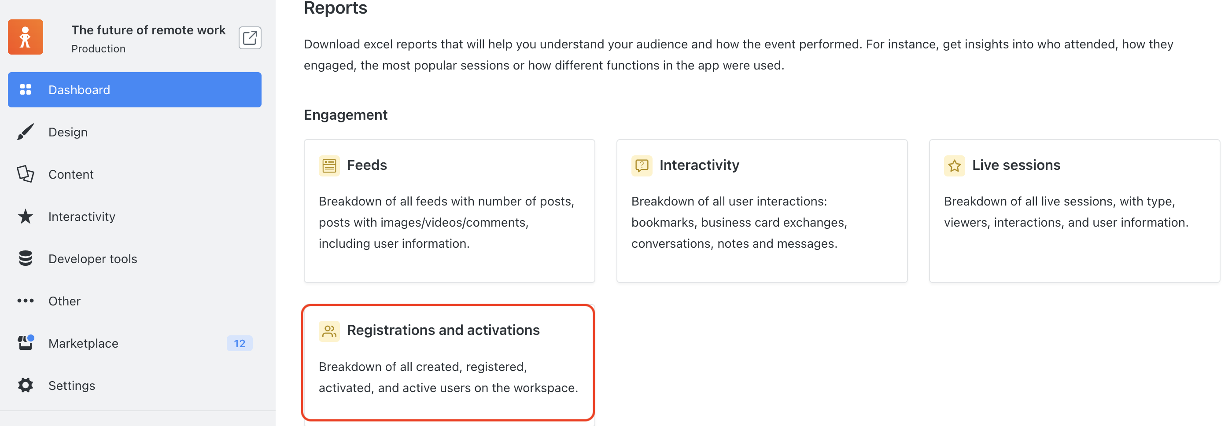1232x426 pixels.
Task: Open the Interactivity report card
Action: tap(762, 211)
